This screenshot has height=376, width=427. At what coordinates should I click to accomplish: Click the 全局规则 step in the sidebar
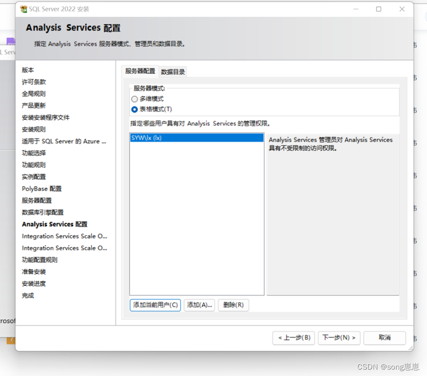[x=34, y=94]
